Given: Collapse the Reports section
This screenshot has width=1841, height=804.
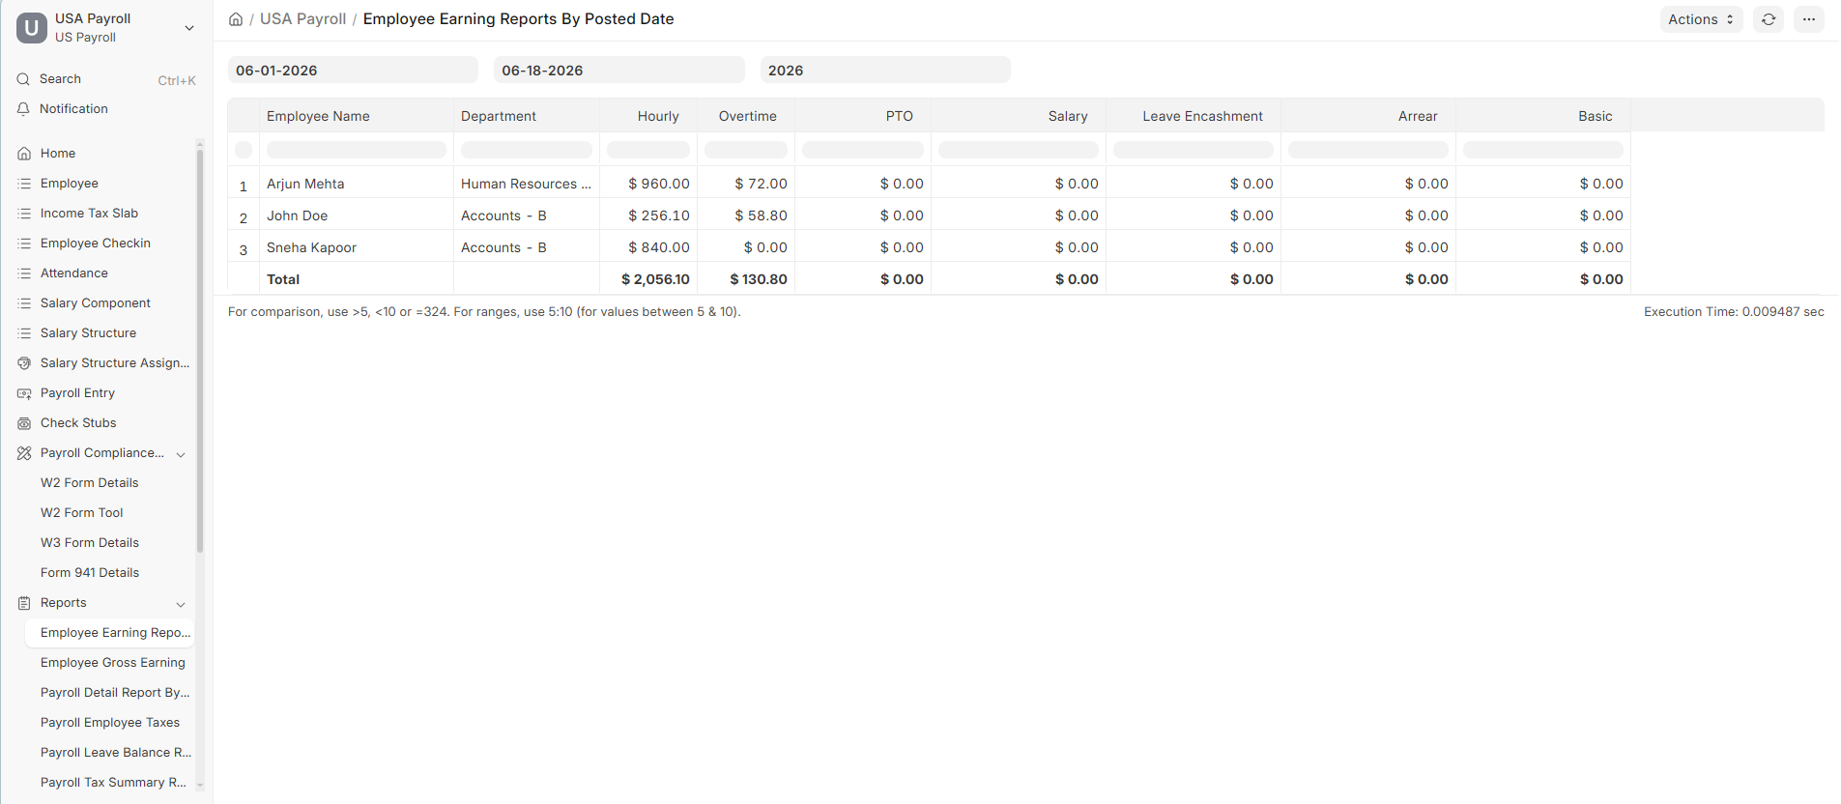Looking at the screenshot, I should 181,604.
